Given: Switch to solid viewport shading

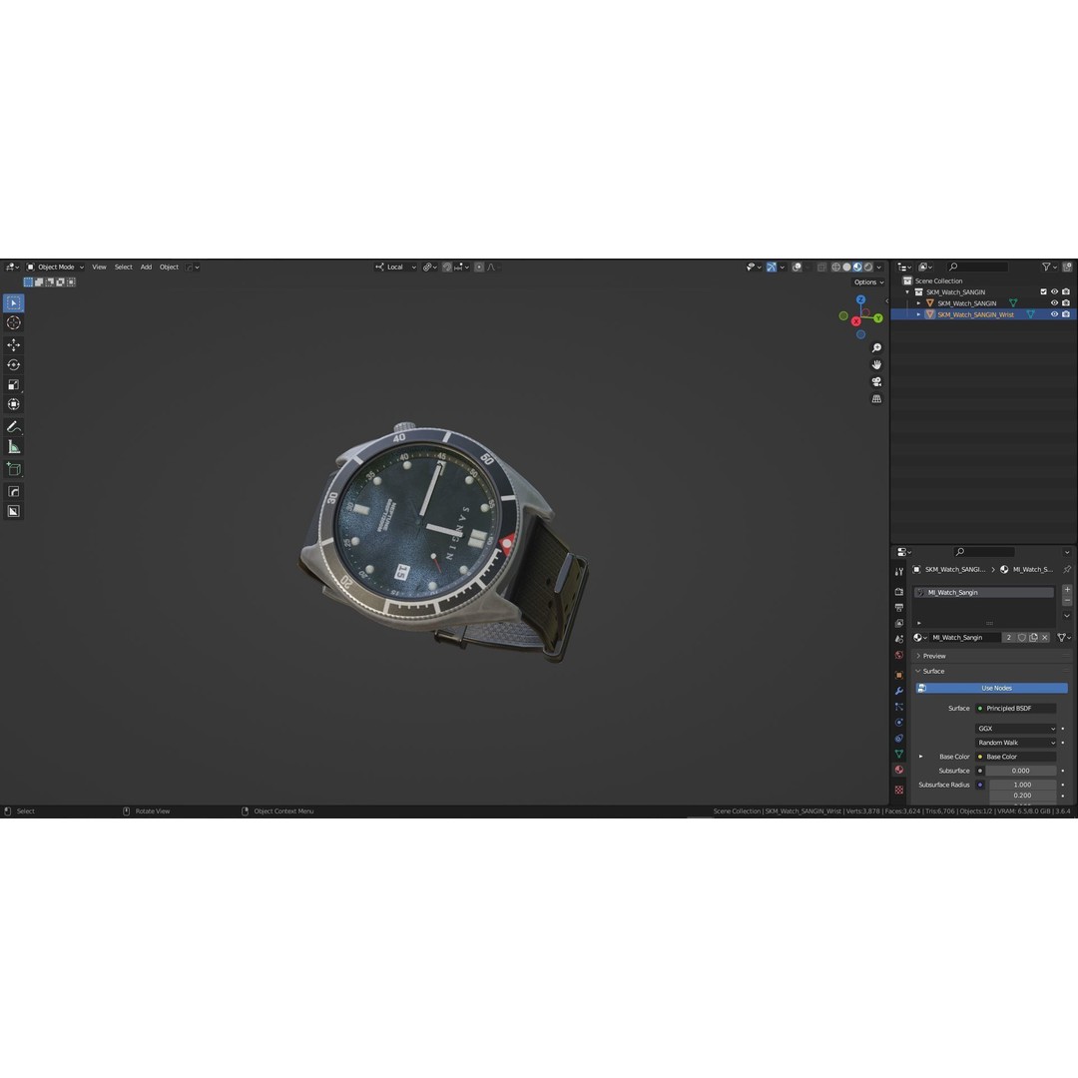Looking at the screenshot, I should pyautogui.click(x=847, y=268).
